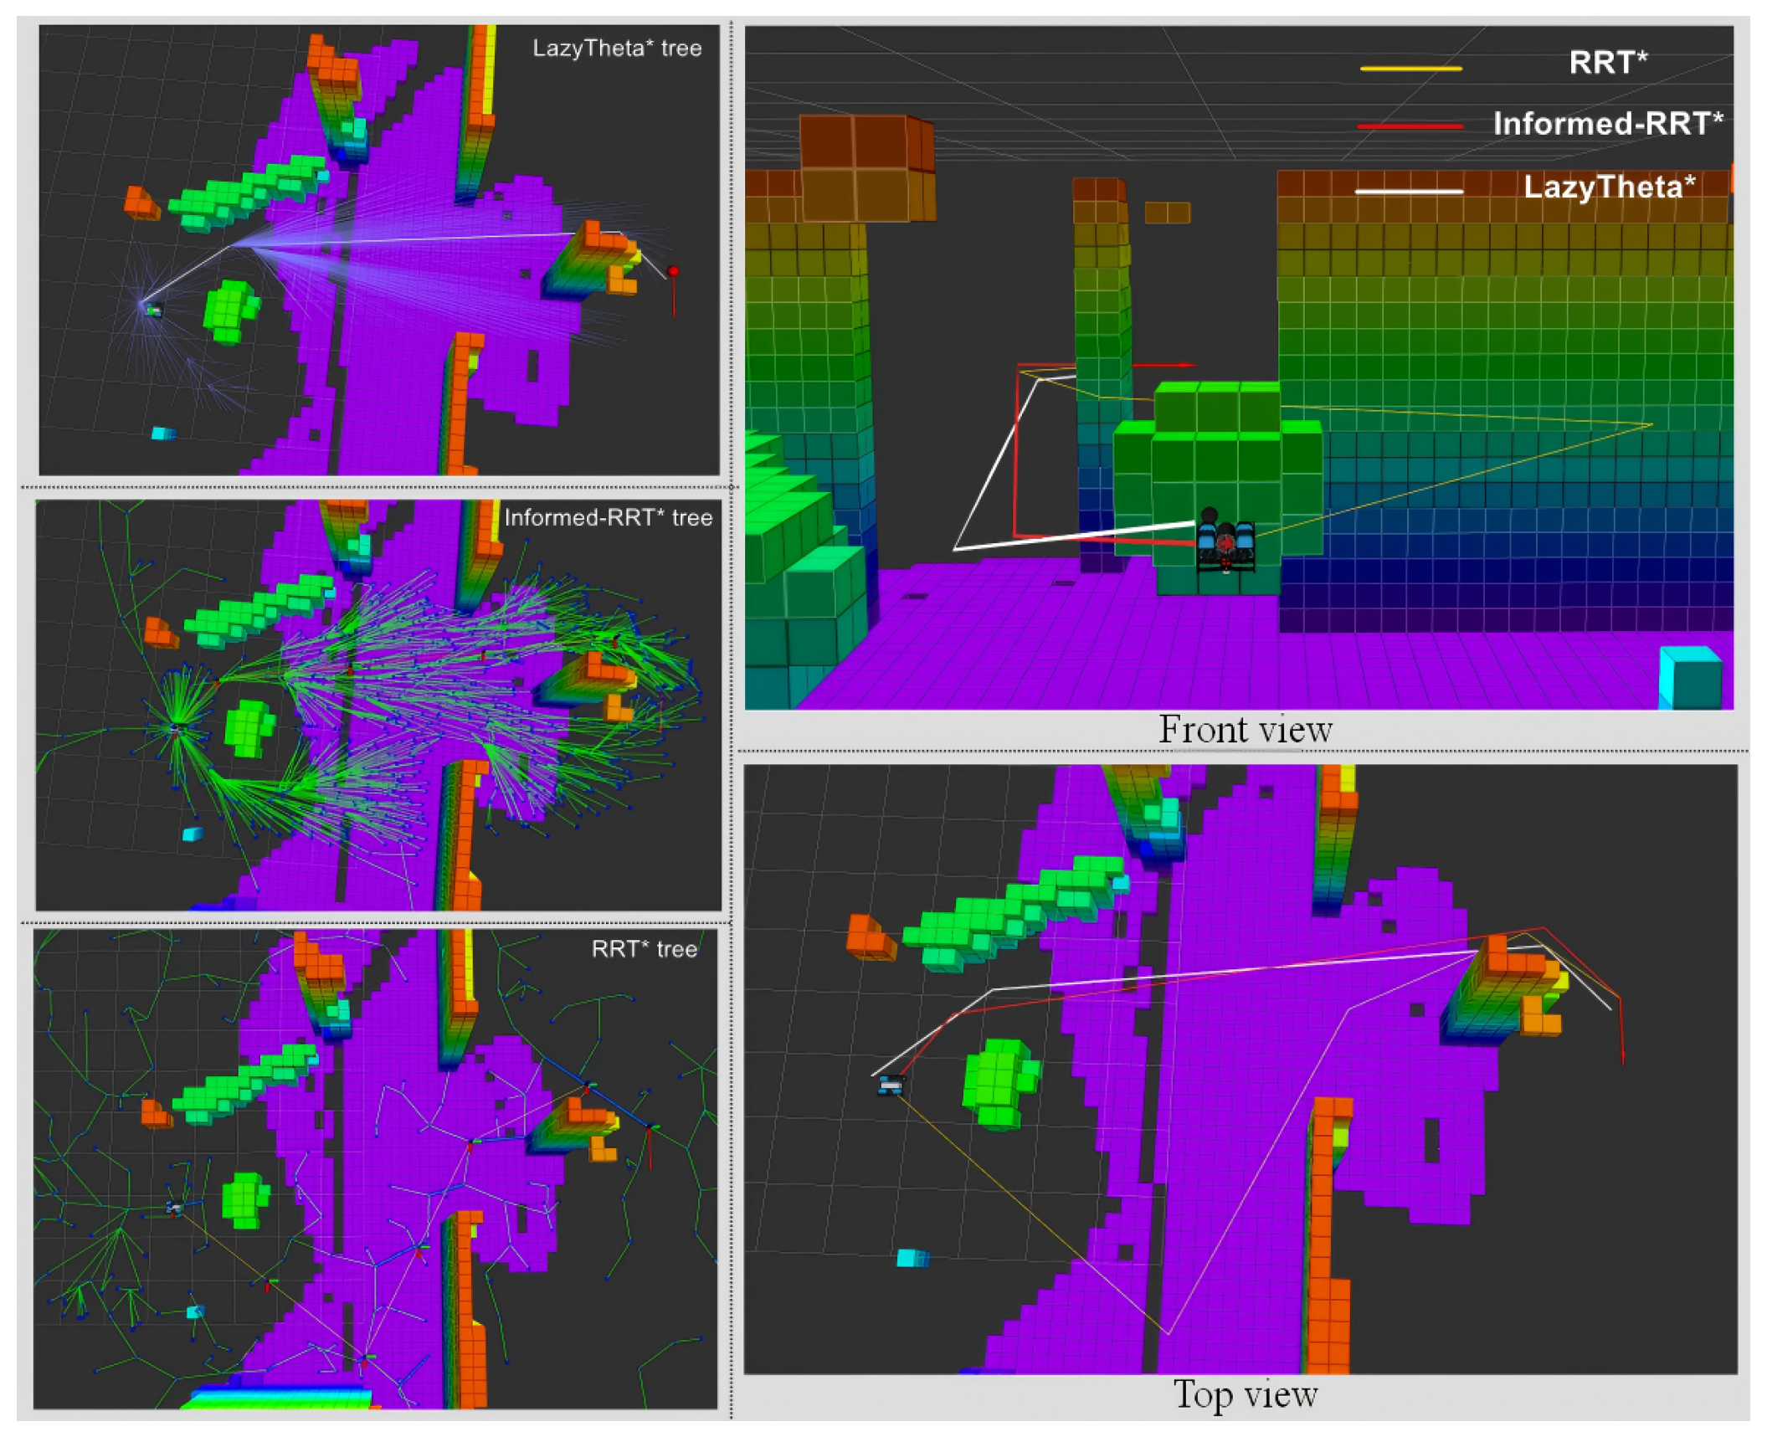The image size is (1767, 1437).
Task: Click the Informed-RRT* legend text
Action: (x=1607, y=124)
